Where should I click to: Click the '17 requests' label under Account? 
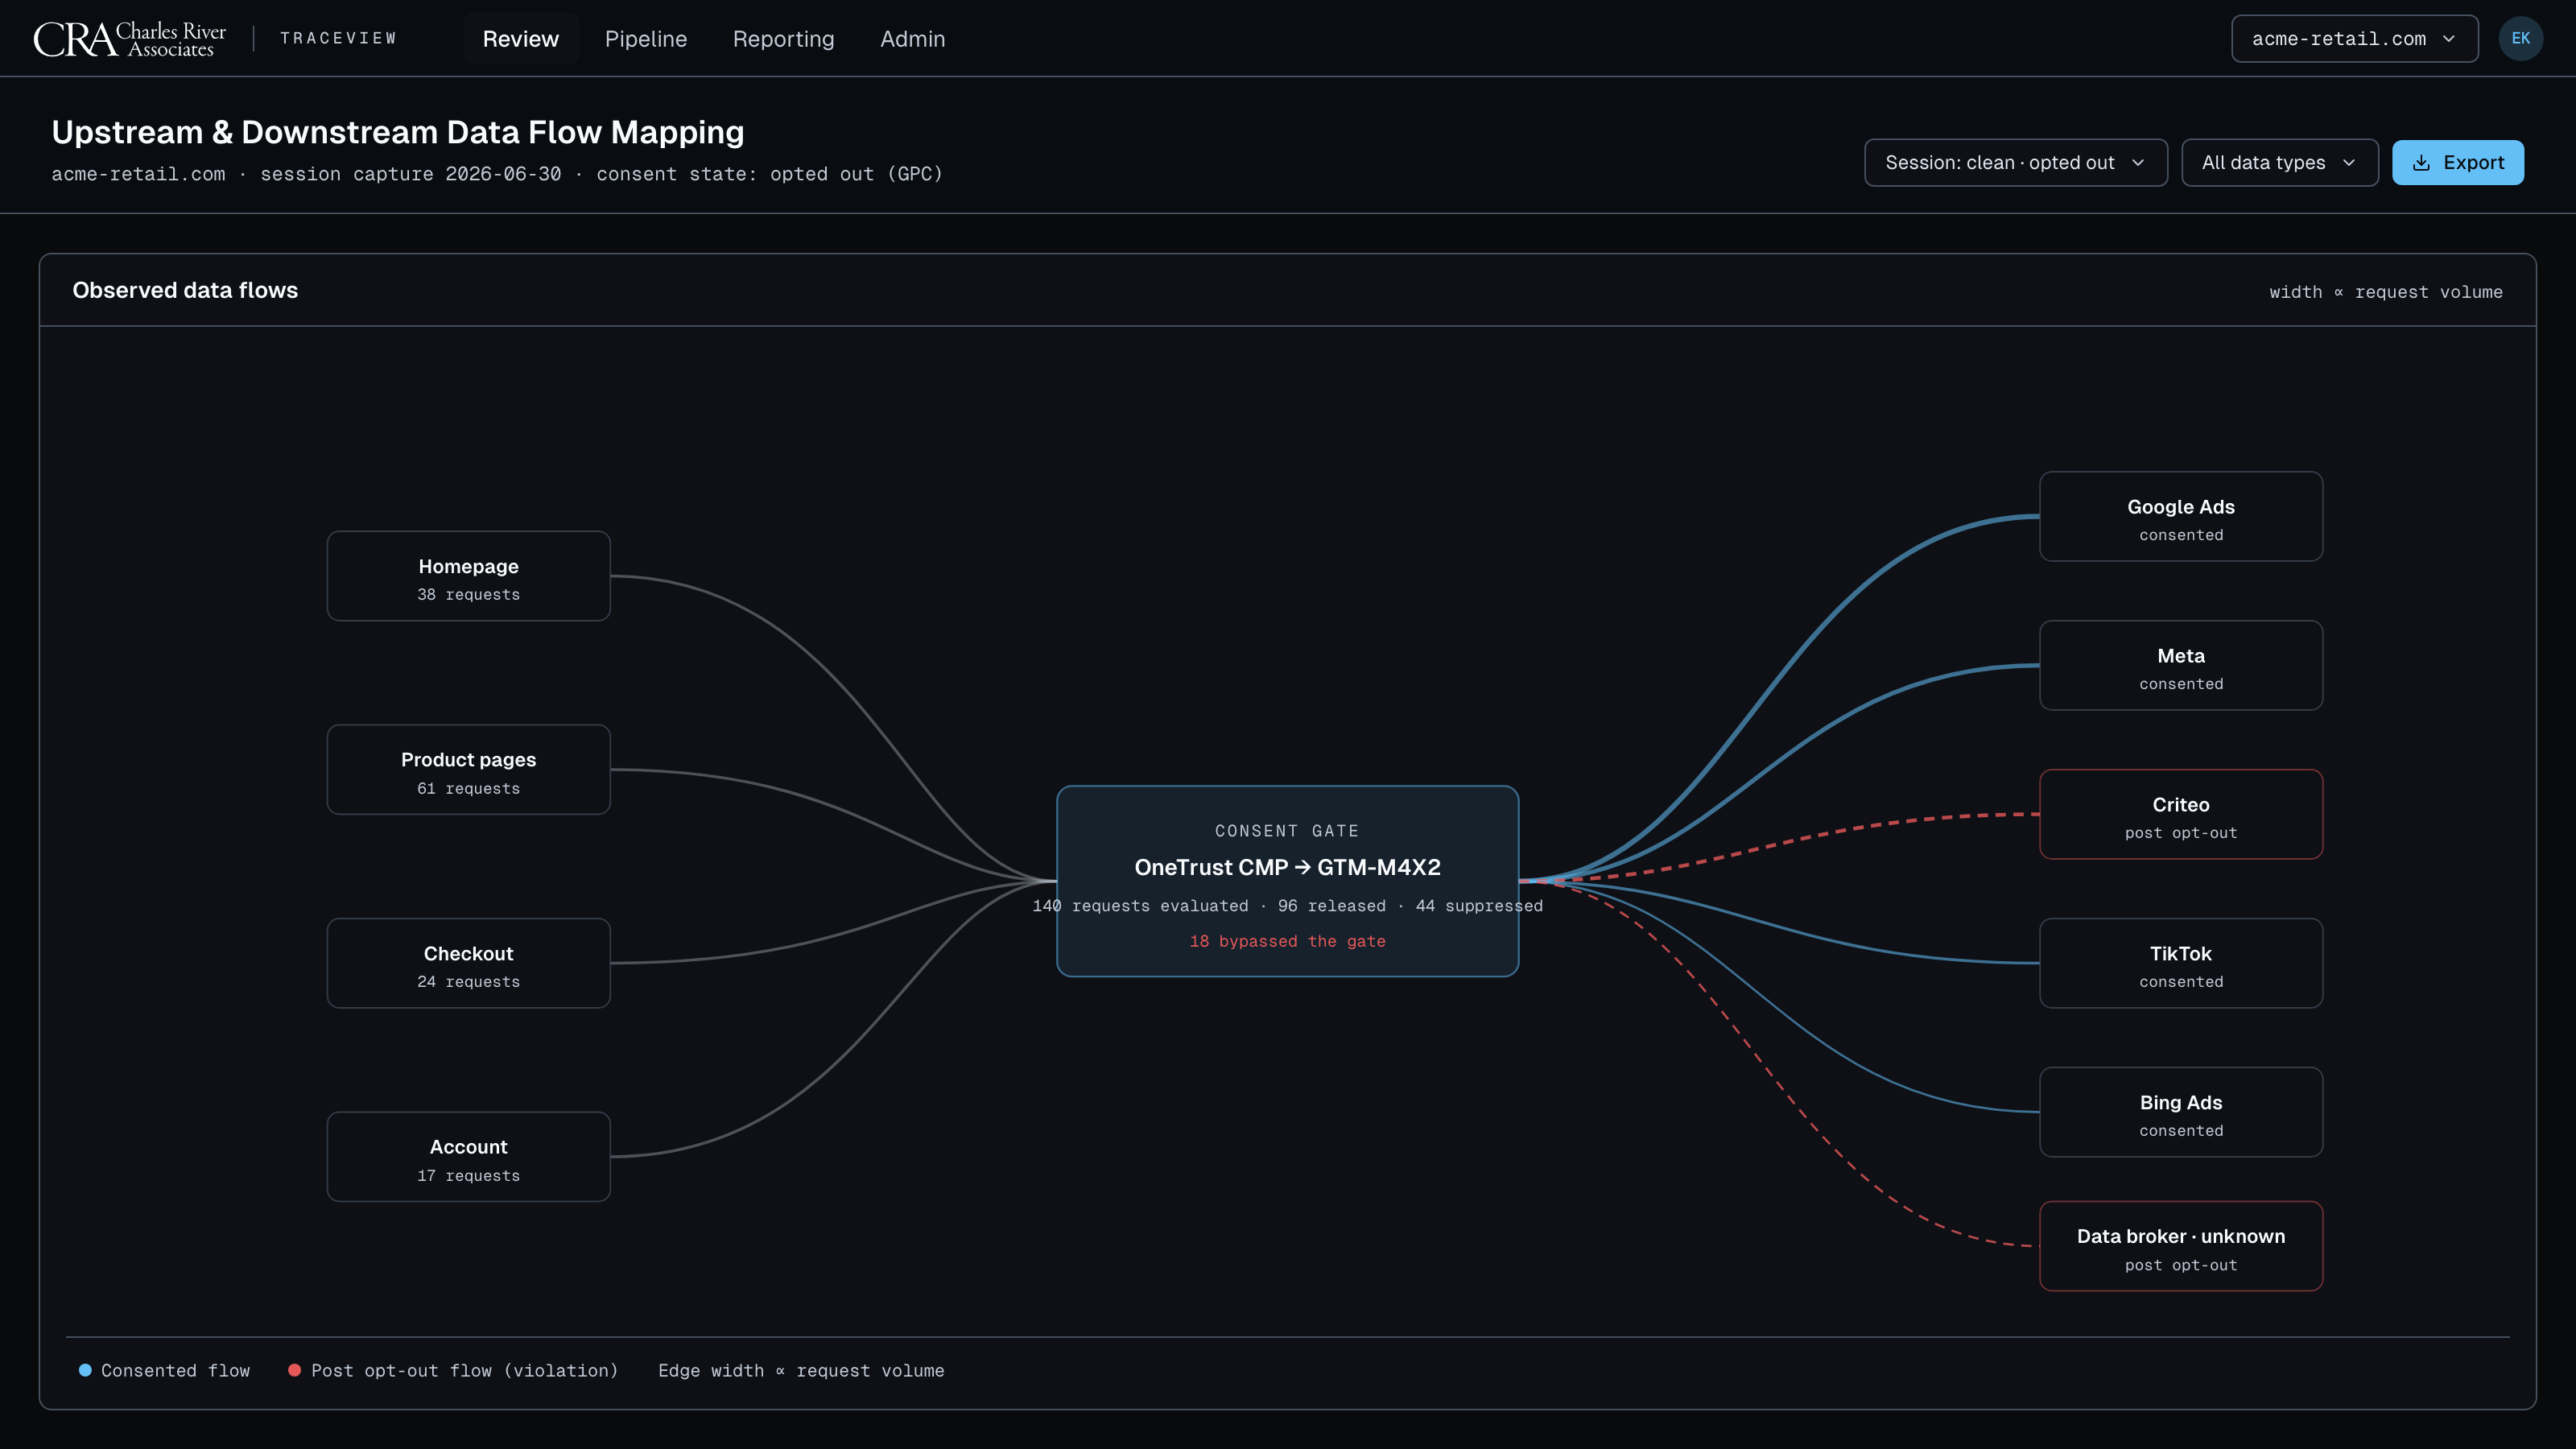pyautogui.click(x=468, y=1176)
